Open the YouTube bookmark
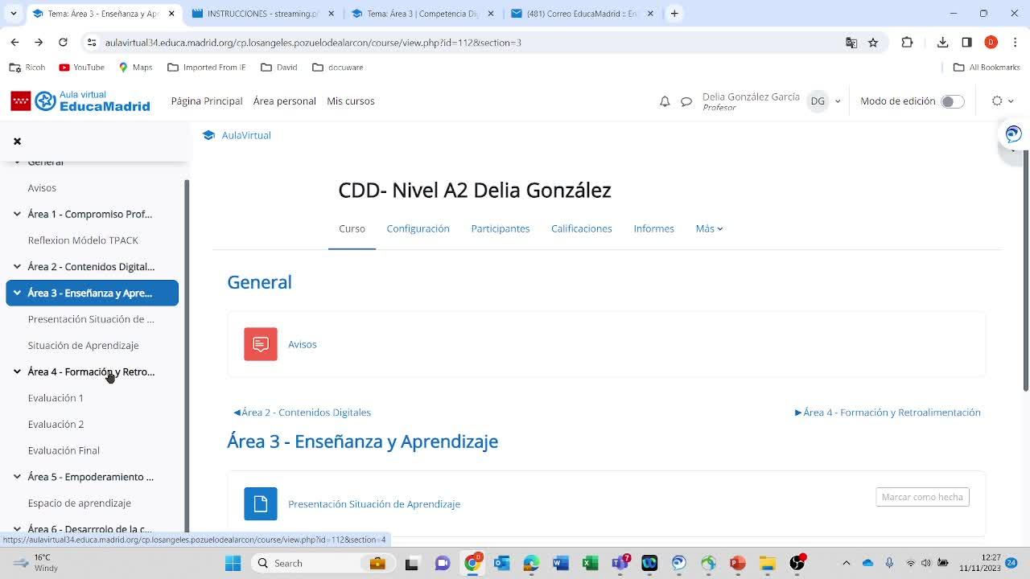This screenshot has height=579, width=1030. coord(82,68)
